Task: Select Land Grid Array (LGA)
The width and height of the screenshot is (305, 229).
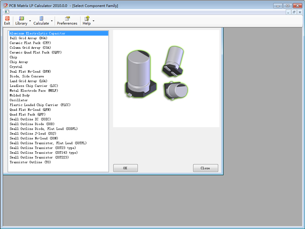Action: 58,81
